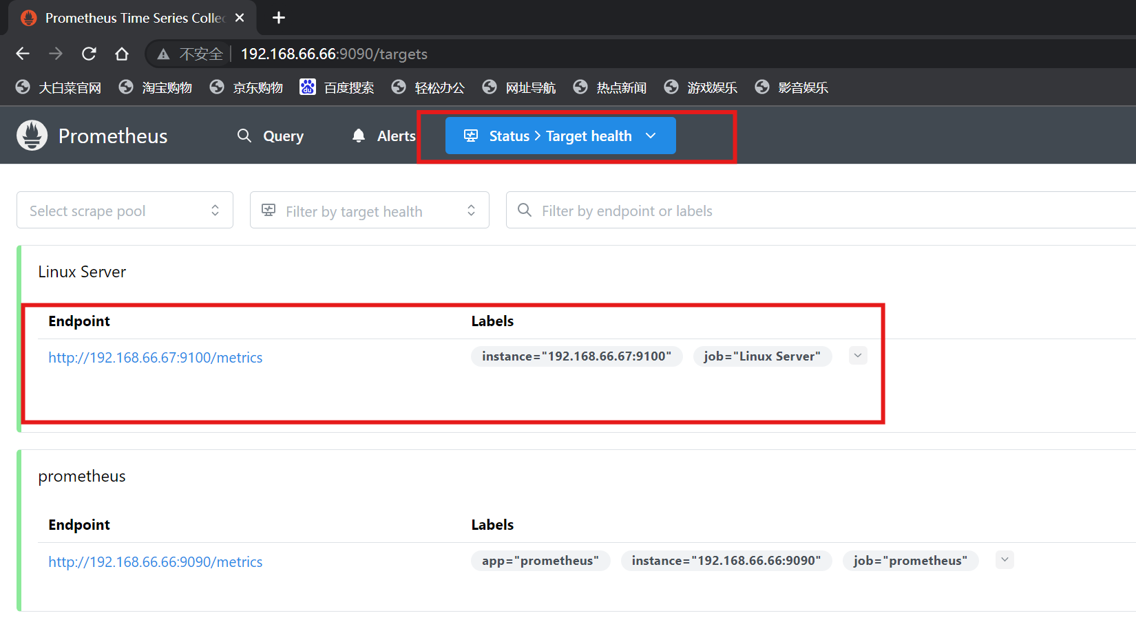Image resolution: width=1136 pixels, height=622 pixels.
Task: Open the 轻松办公 bookmark
Action: pos(428,87)
